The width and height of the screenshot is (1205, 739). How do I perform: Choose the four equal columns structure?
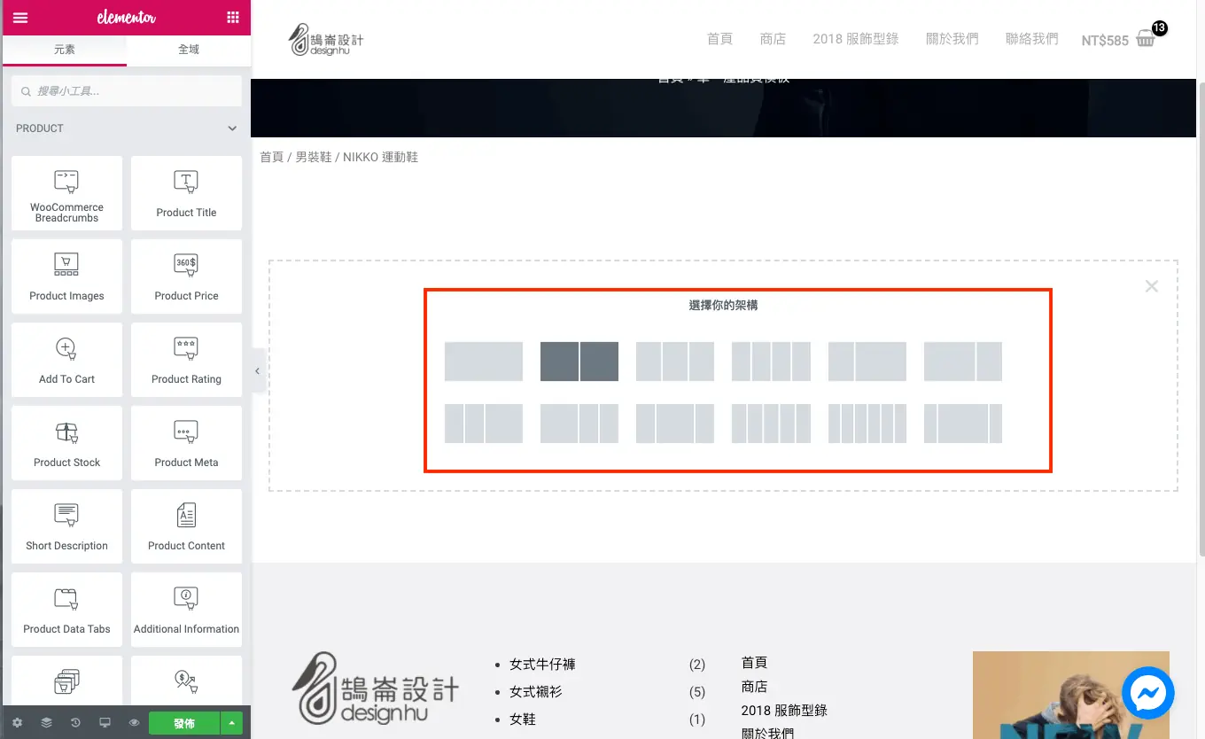pyautogui.click(x=771, y=362)
